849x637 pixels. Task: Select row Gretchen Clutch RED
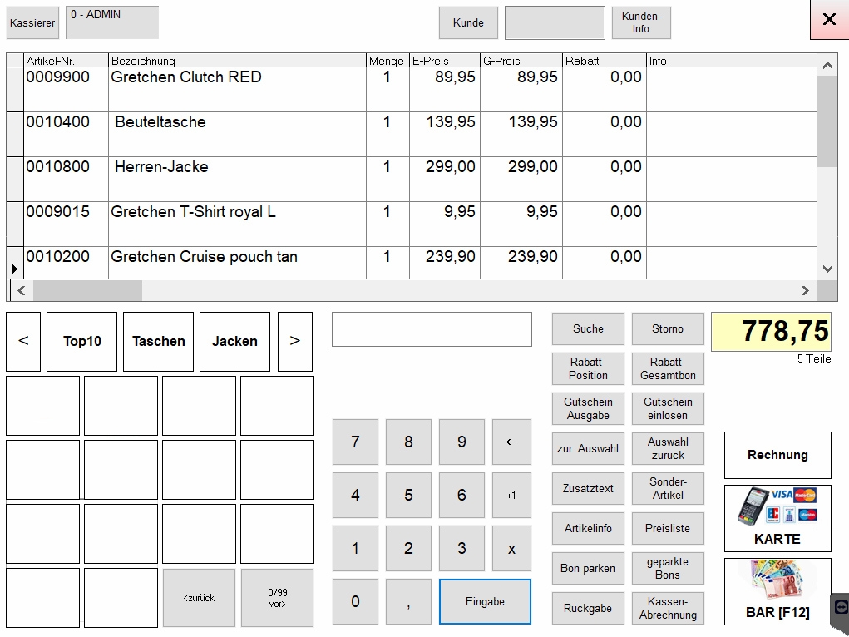pos(412,89)
